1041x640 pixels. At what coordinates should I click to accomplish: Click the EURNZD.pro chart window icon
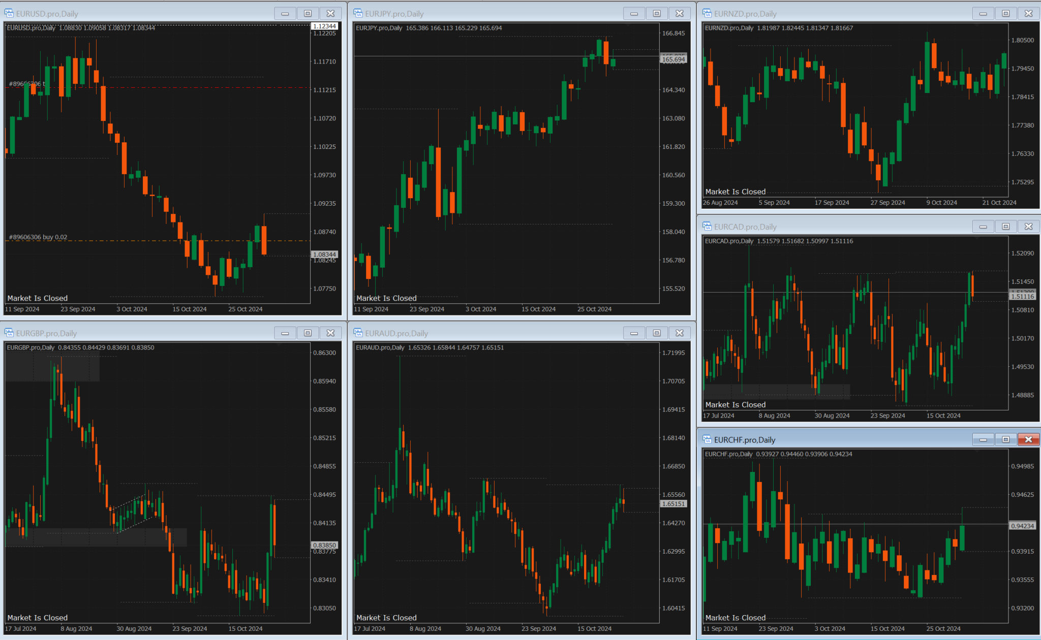click(707, 14)
